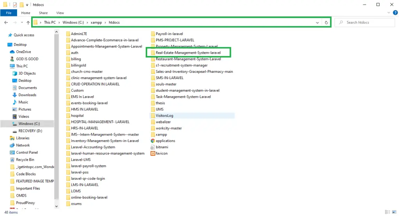Select the favicon XAMPP icon file
399x216 pixels.
tap(161, 153)
